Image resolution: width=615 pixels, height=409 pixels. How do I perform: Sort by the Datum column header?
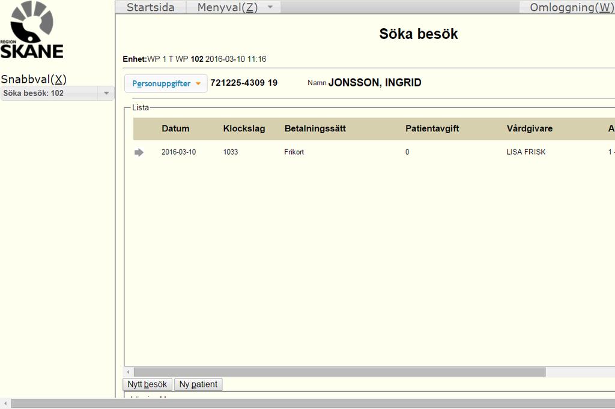click(x=175, y=128)
